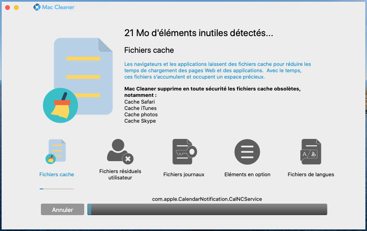
Task: Click the Mac Cleaner title text
Action: tap(58, 7)
